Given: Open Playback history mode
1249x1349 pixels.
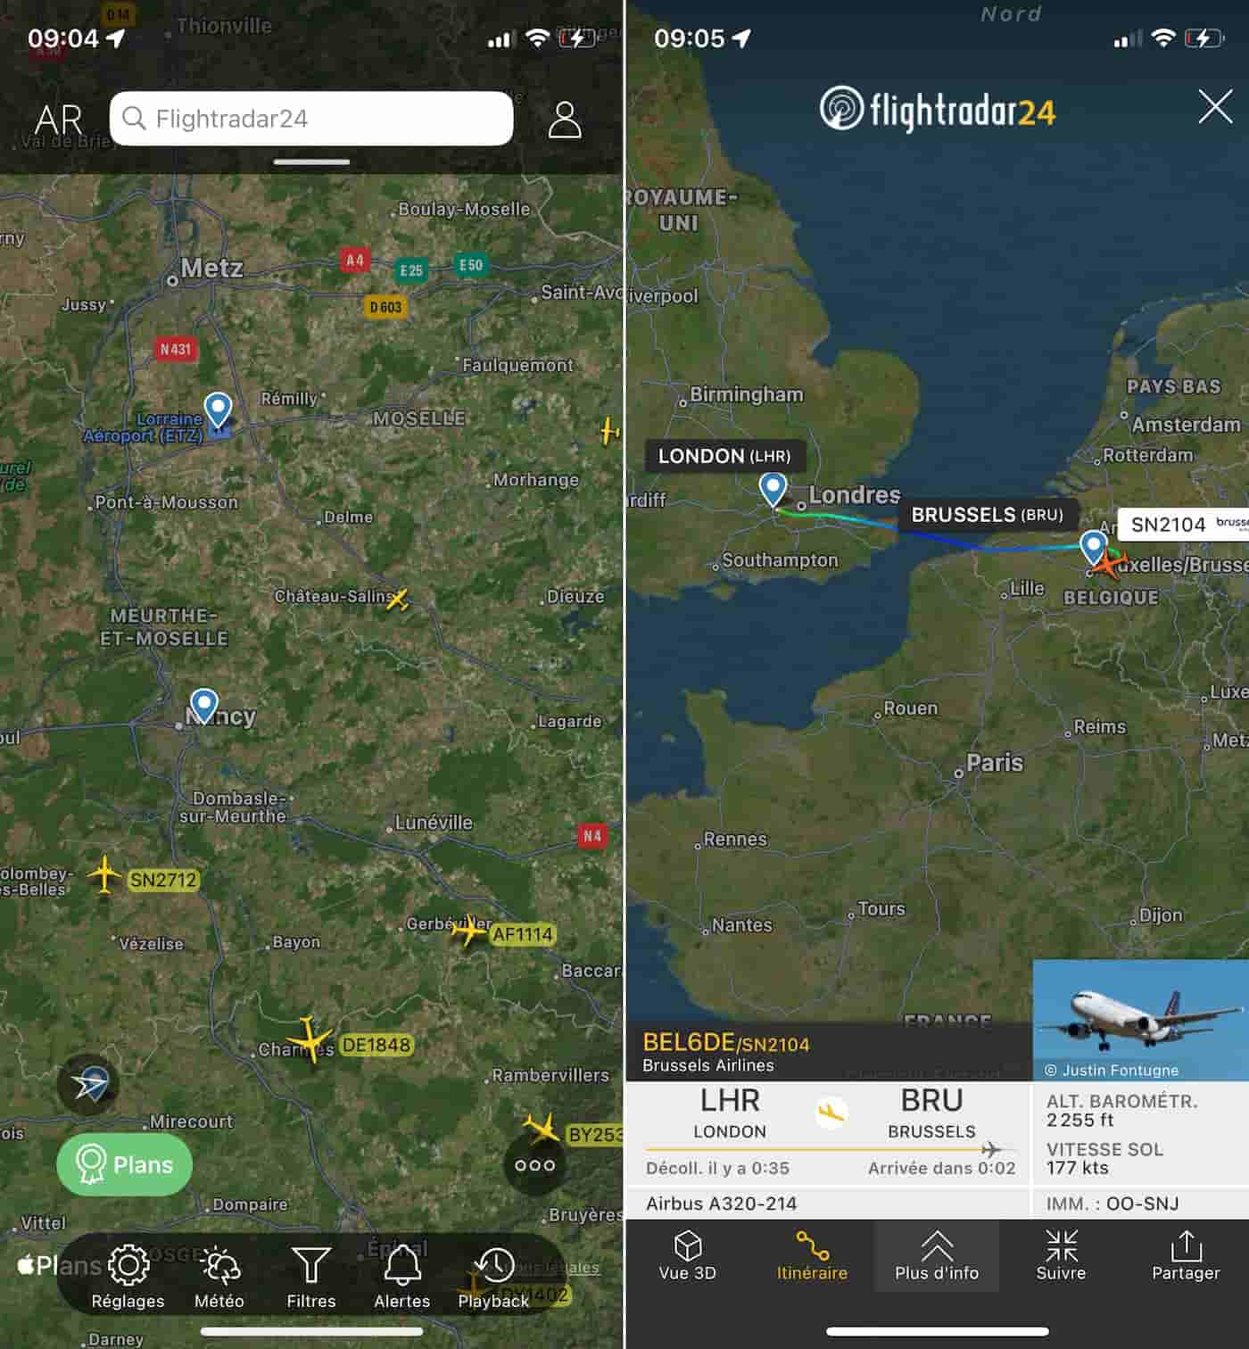Looking at the screenshot, I should click(x=494, y=1277).
